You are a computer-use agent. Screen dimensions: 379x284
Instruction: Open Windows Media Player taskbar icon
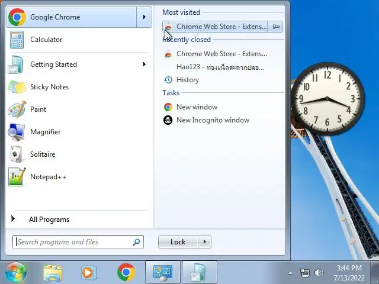click(89, 273)
